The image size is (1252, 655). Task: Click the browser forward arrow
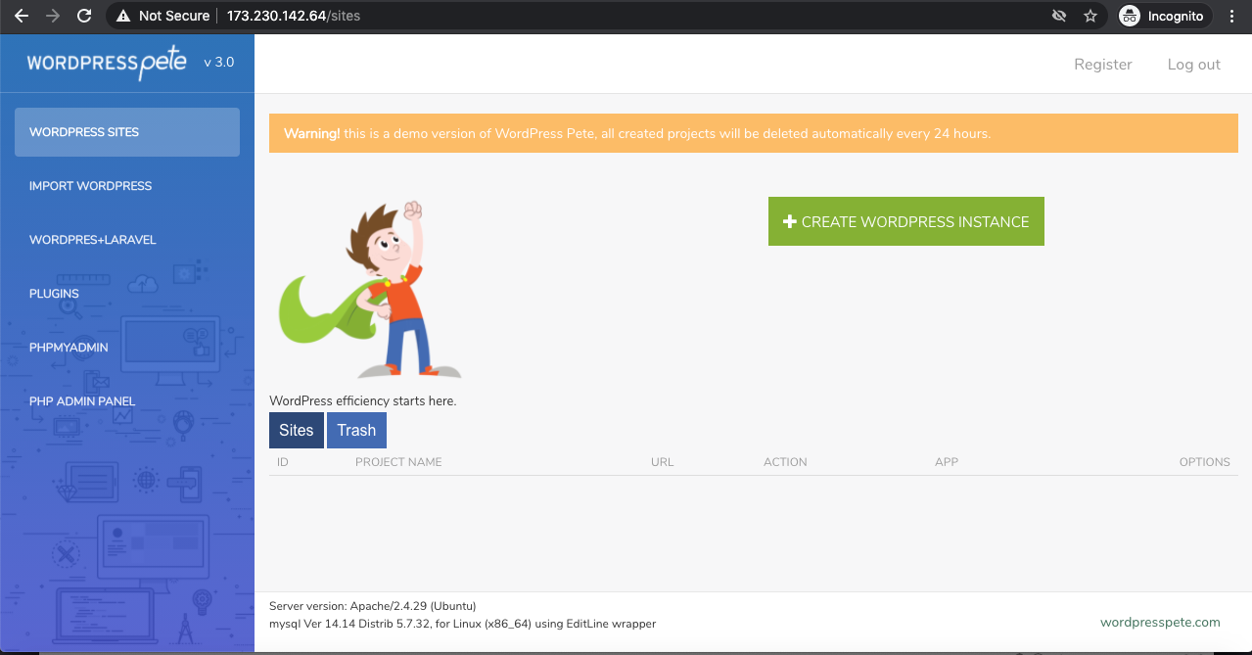pyautogui.click(x=52, y=16)
